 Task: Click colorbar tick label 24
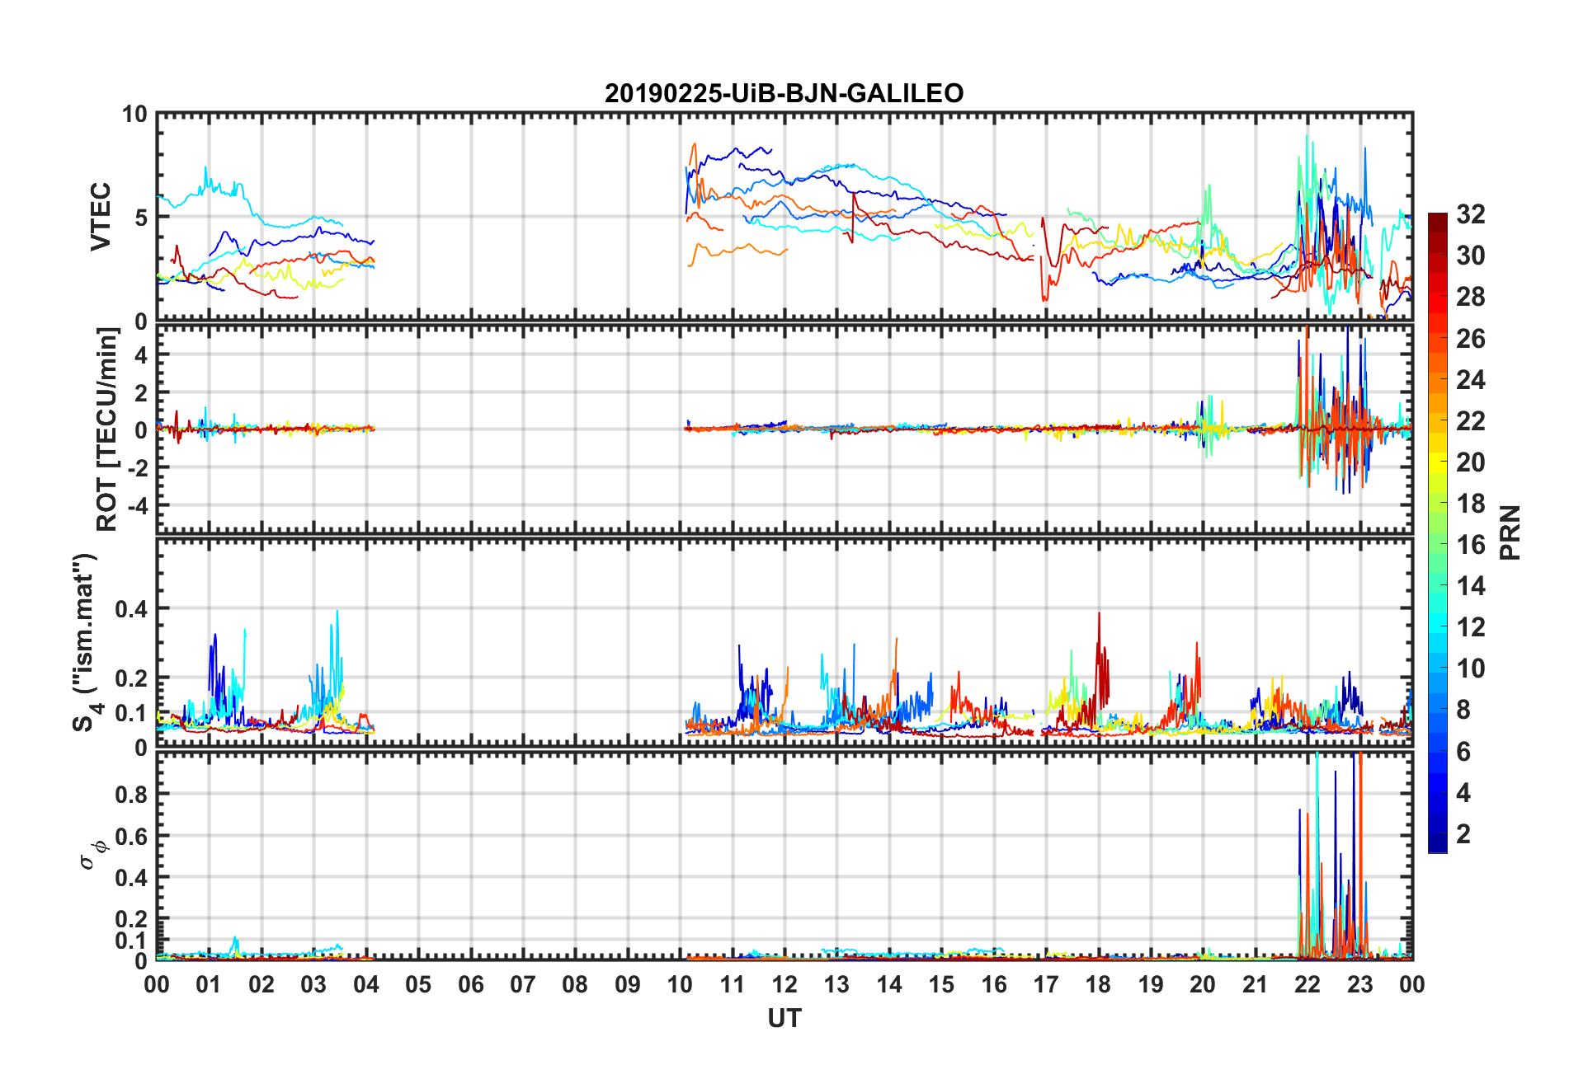coord(1471,379)
